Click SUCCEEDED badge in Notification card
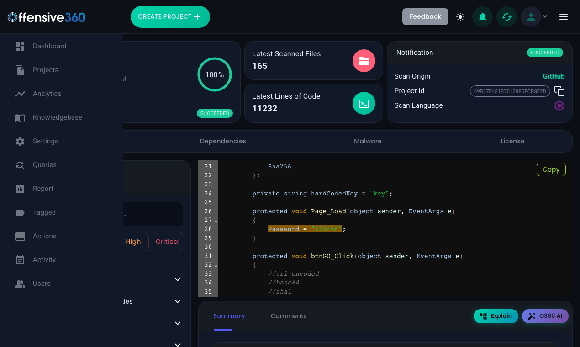Viewport: 580px width, 347px height. (545, 53)
